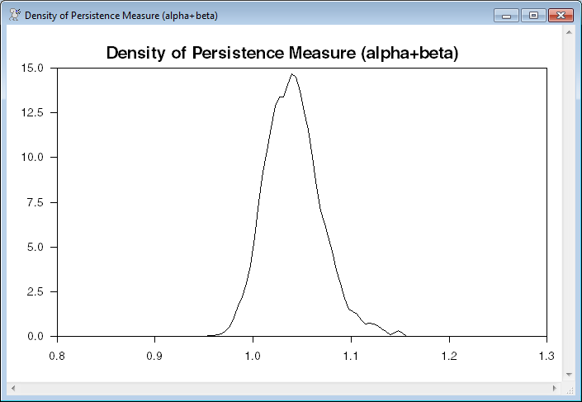The image size is (582, 402).
Task: Minimize the Density of Persistence Measure window
Action: pos(505,16)
